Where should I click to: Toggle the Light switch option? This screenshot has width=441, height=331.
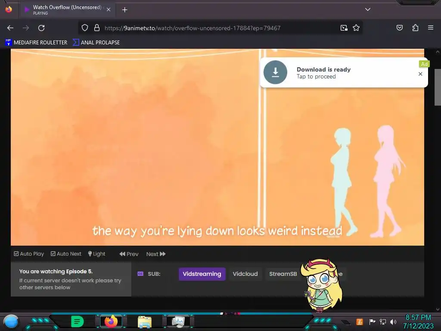point(96,254)
